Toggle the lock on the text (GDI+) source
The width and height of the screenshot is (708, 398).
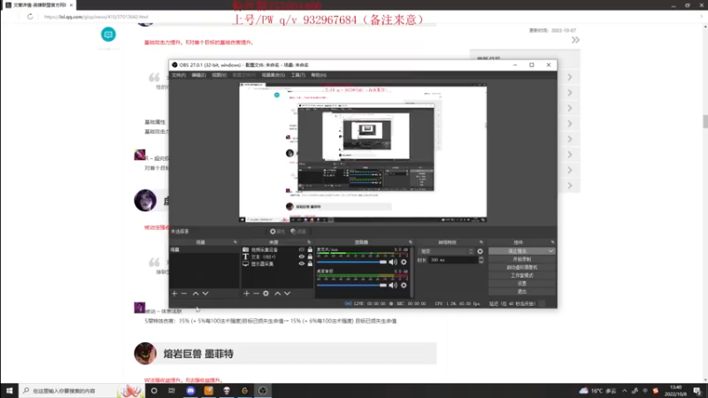[310, 256]
